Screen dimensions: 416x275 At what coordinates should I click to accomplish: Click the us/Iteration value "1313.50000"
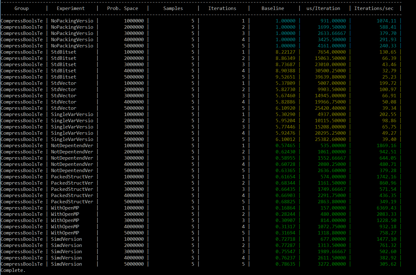point(332,245)
